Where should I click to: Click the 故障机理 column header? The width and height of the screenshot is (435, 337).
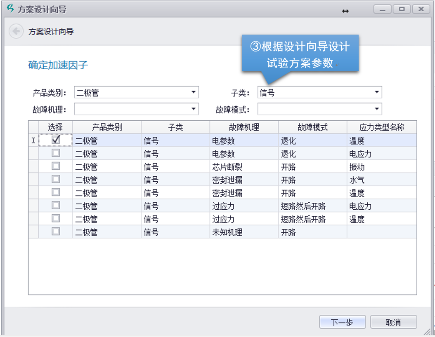(x=244, y=127)
